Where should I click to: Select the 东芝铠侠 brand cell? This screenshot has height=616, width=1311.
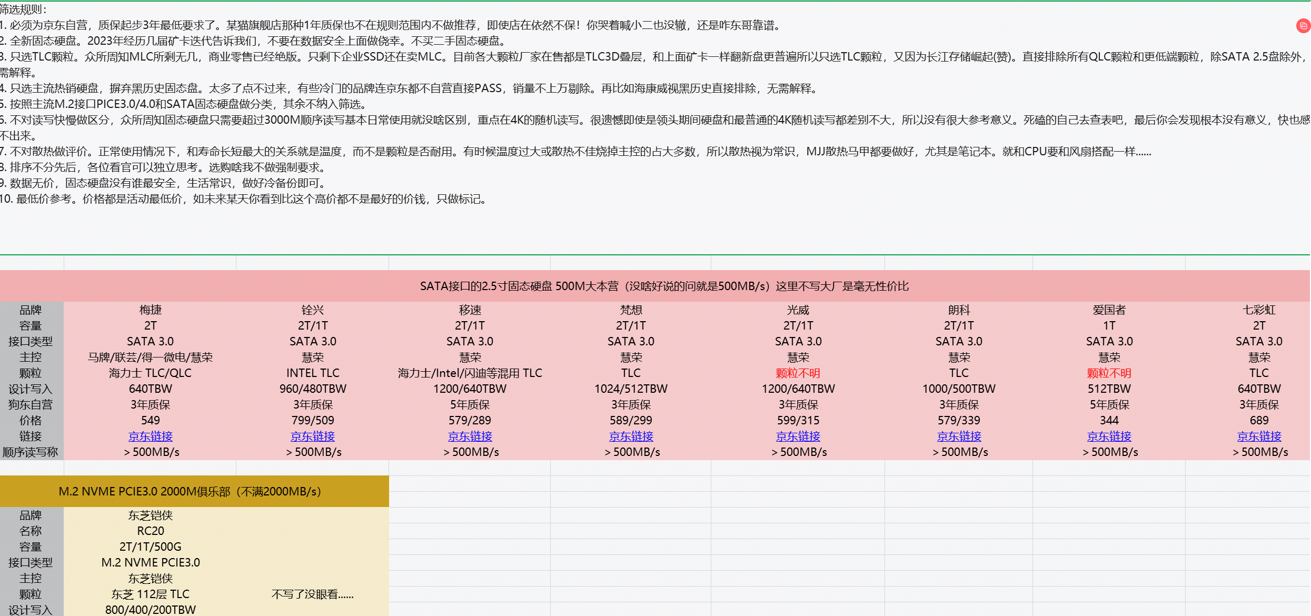click(150, 515)
